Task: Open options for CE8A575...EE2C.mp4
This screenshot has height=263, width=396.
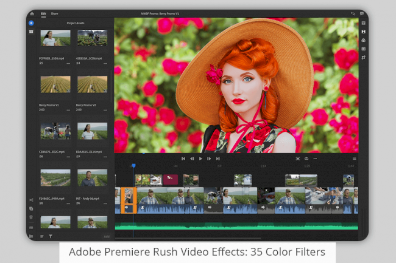Action: [x=68, y=157]
